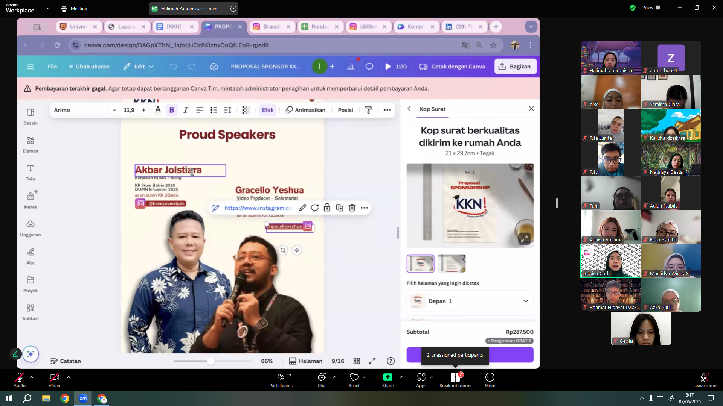Open Windows Start menu
The height and width of the screenshot is (406, 723).
[x=9, y=398]
